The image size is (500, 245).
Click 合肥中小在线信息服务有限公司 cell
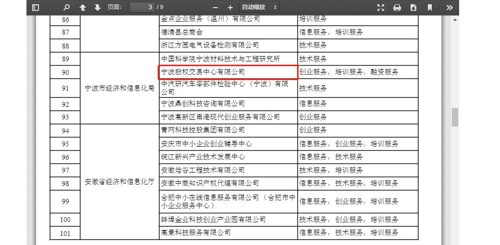(x=228, y=202)
